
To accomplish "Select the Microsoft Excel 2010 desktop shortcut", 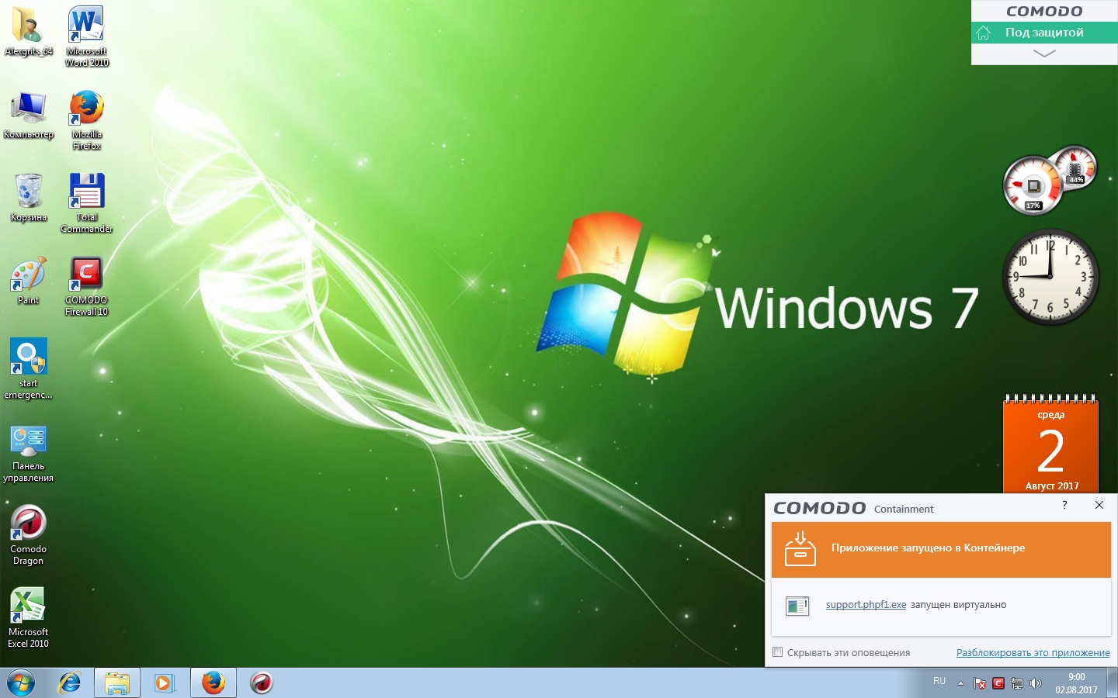I will click(x=29, y=618).
